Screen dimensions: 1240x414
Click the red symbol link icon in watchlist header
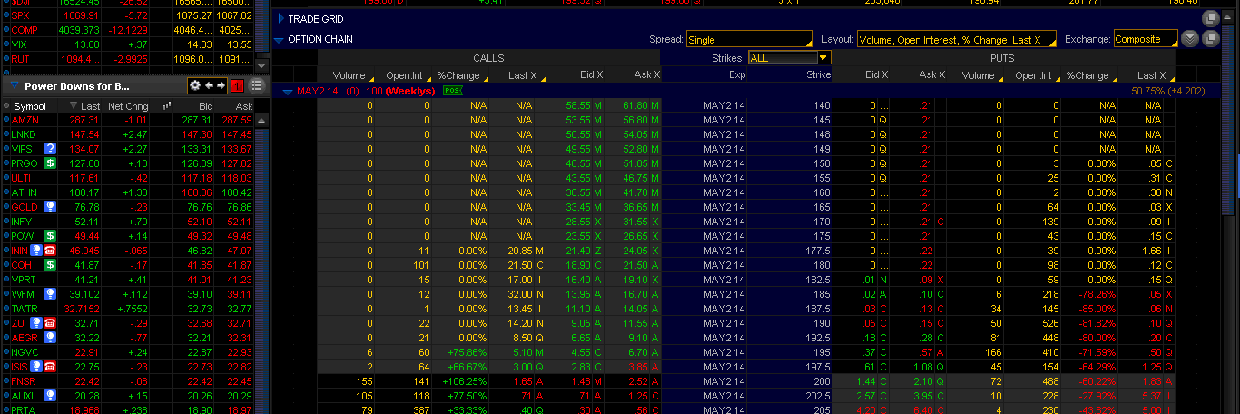coord(237,85)
